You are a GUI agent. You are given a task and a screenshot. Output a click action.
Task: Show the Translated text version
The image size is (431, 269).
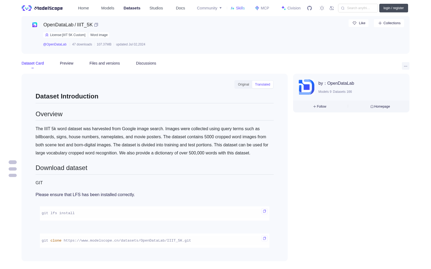pyautogui.click(x=263, y=84)
